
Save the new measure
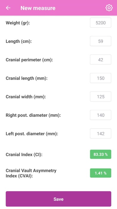point(59,199)
